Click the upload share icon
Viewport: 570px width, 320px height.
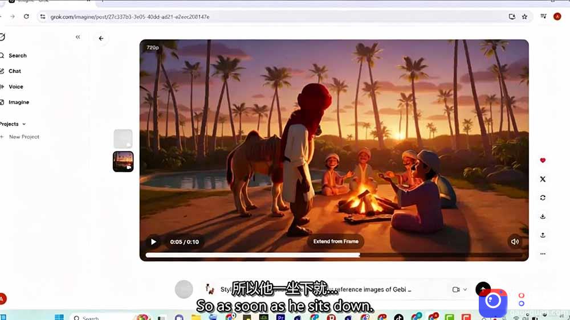click(543, 235)
